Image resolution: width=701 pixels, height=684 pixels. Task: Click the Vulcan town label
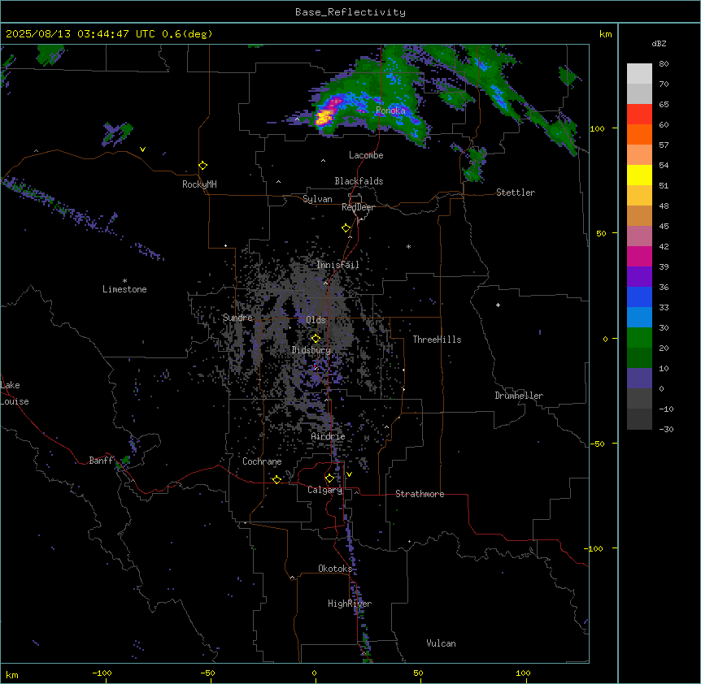[x=441, y=643]
